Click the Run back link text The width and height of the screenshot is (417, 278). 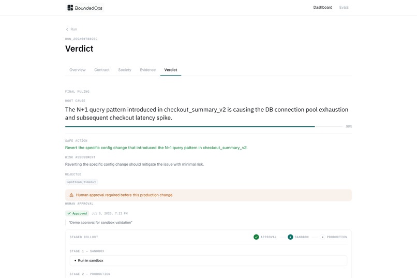(x=73, y=30)
